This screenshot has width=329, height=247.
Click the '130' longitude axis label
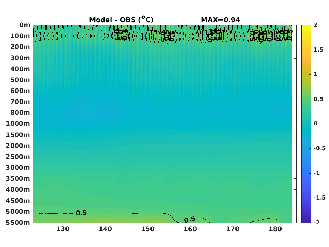[63, 229]
